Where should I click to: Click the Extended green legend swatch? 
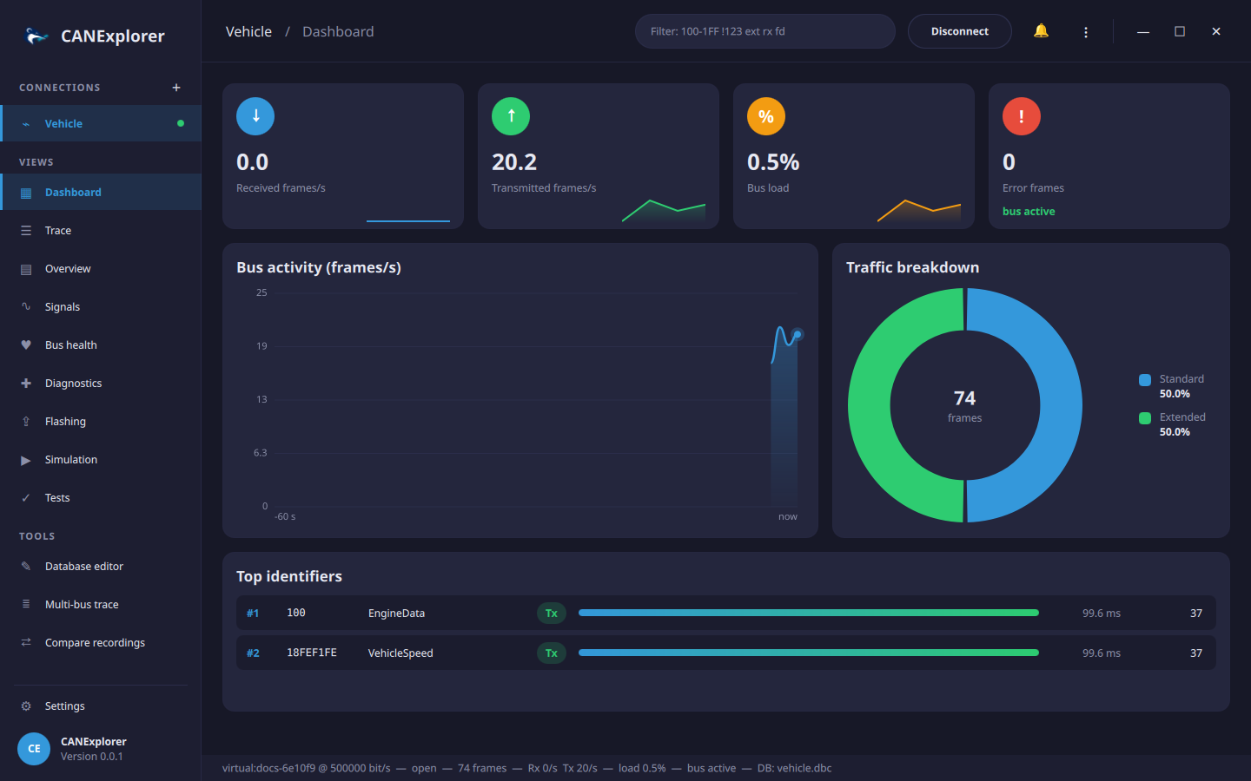1145,418
